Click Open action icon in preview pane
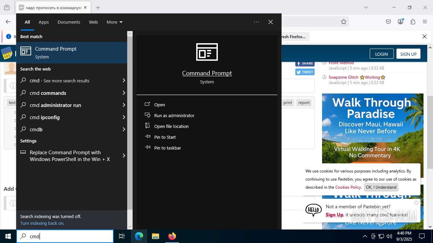The image size is (433, 243). (147, 104)
